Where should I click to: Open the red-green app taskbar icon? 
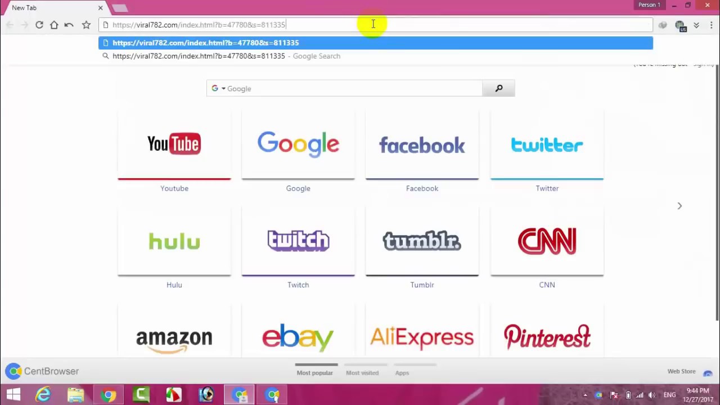pyautogui.click(x=174, y=395)
